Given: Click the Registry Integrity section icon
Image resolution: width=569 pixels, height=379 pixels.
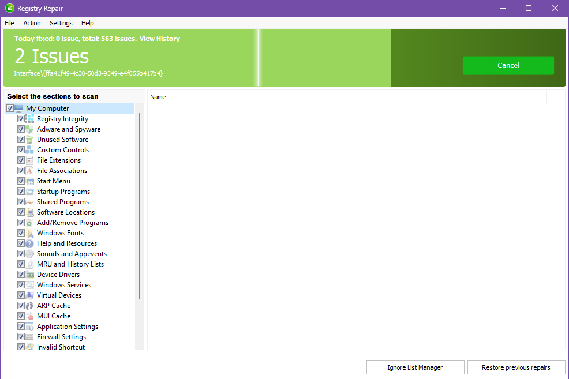Looking at the screenshot, I should tap(30, 119).
